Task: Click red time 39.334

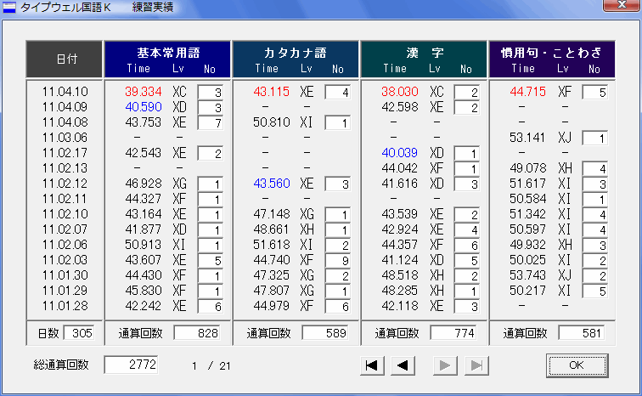Action: pyautogui.click(x=144, y=92)
